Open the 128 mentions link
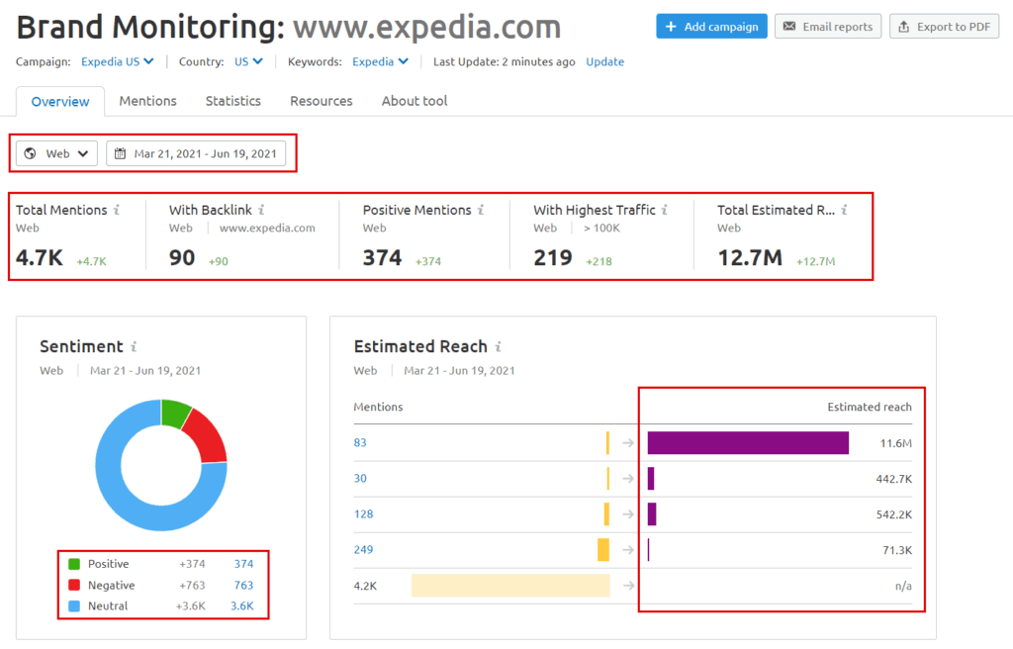This screenshot has width=1013, height=649. coord(363,513)
